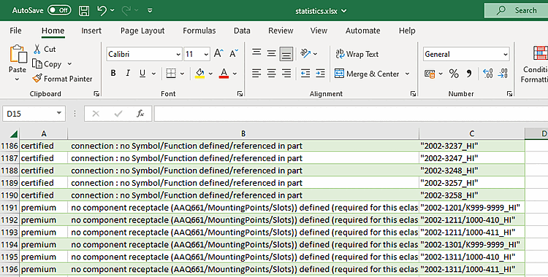Click the Paste clipboard icon

click(x=18, y=55)
